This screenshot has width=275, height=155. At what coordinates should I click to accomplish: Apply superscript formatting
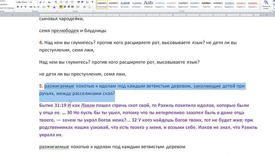tap(38, 7)
